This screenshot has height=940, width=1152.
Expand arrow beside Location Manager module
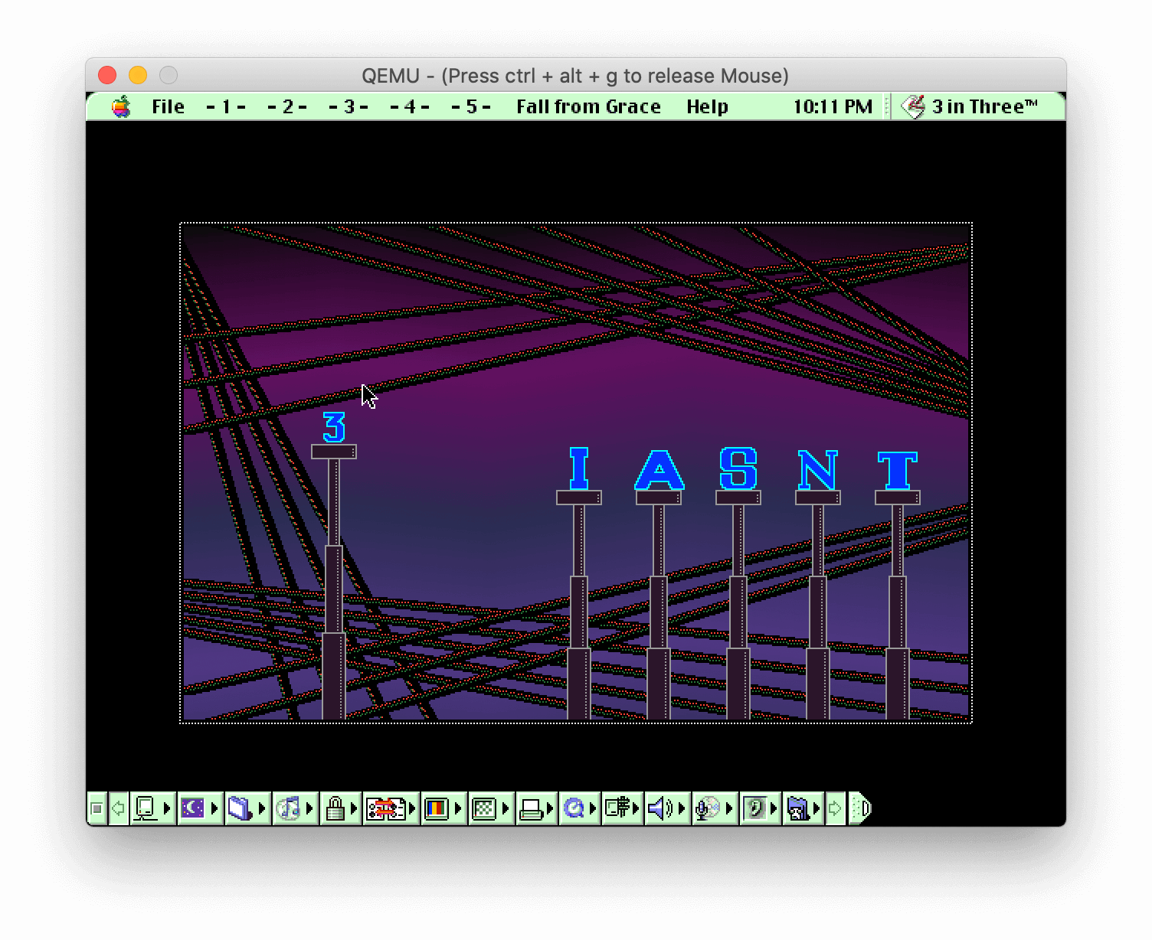pyautogui.click(x=414, y=808)
